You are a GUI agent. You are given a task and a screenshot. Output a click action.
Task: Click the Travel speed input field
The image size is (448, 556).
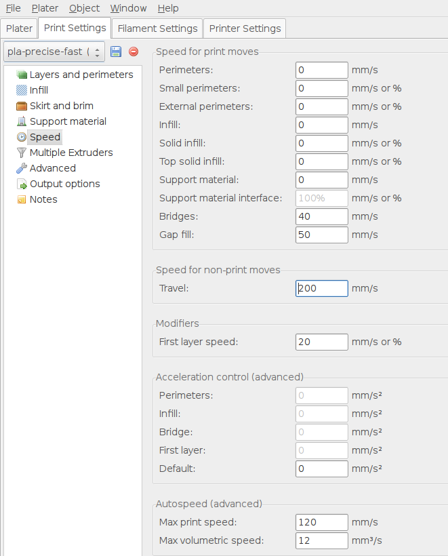click(321, 288)
